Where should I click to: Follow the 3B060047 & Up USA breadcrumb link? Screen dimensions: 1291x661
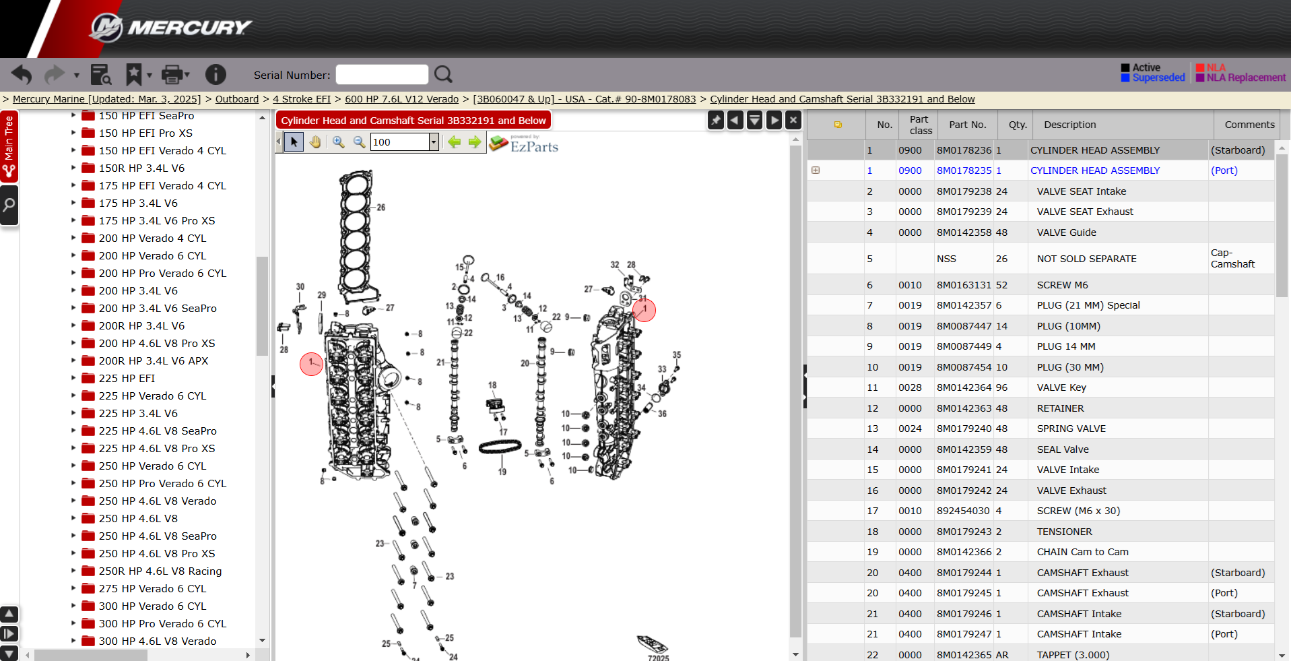pos(584,99)
